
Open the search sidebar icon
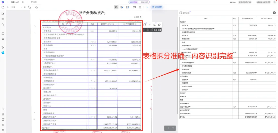click(3, 25)
